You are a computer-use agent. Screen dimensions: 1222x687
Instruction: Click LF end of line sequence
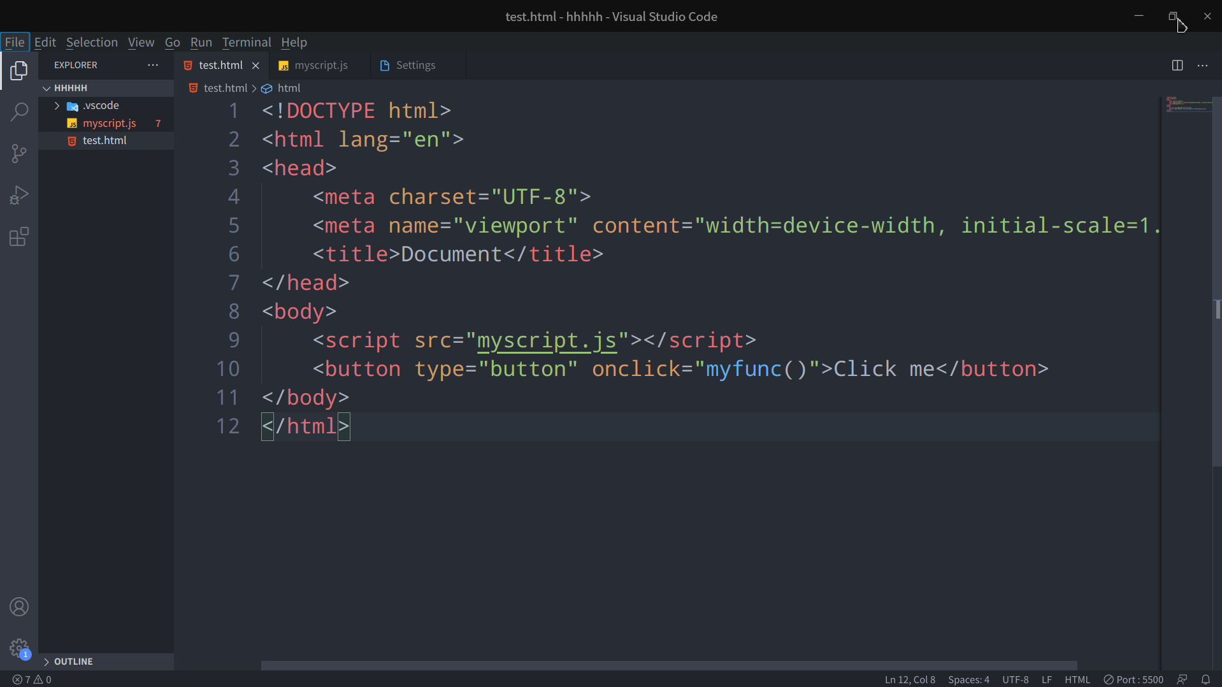pyautogui.click(x=1046, y=679)
